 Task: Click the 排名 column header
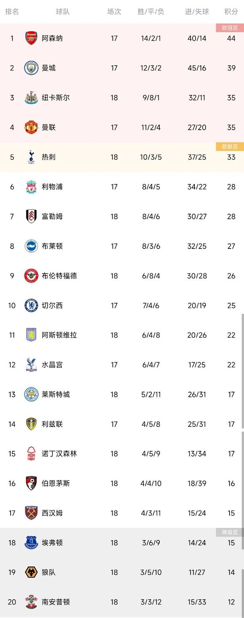[12, 11]
